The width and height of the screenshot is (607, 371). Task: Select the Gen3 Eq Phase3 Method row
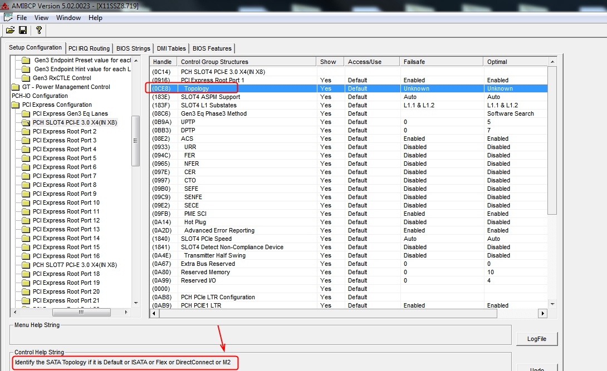pos(349,113)
